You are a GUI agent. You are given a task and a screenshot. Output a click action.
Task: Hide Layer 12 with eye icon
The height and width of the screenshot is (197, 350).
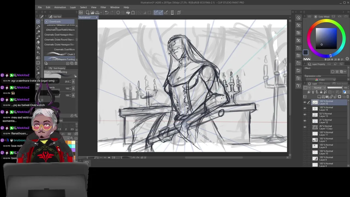point(305,121)
